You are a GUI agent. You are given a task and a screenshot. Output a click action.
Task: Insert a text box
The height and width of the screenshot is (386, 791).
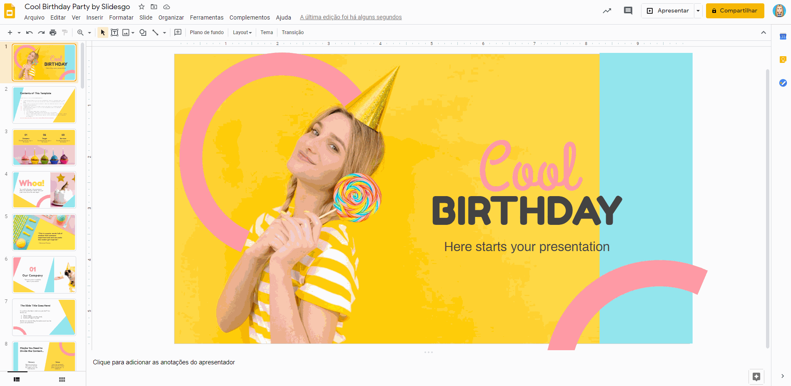click(115, 32)
